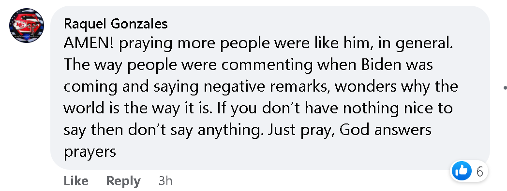
Task: Click the word AMEN! in comment
Action: click(x=89, y=44)
